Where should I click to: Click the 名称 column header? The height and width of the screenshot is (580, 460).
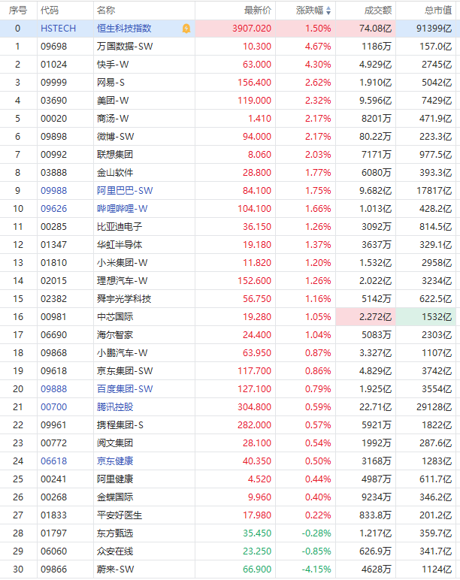(x=106, y=11)
